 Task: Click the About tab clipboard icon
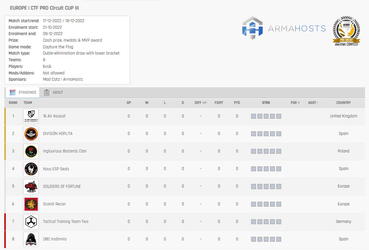pyautogui.click(x=47, y=93)
